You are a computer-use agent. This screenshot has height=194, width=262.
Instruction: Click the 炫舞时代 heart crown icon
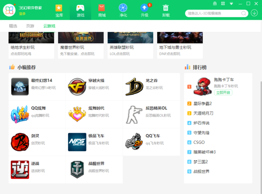77,114
